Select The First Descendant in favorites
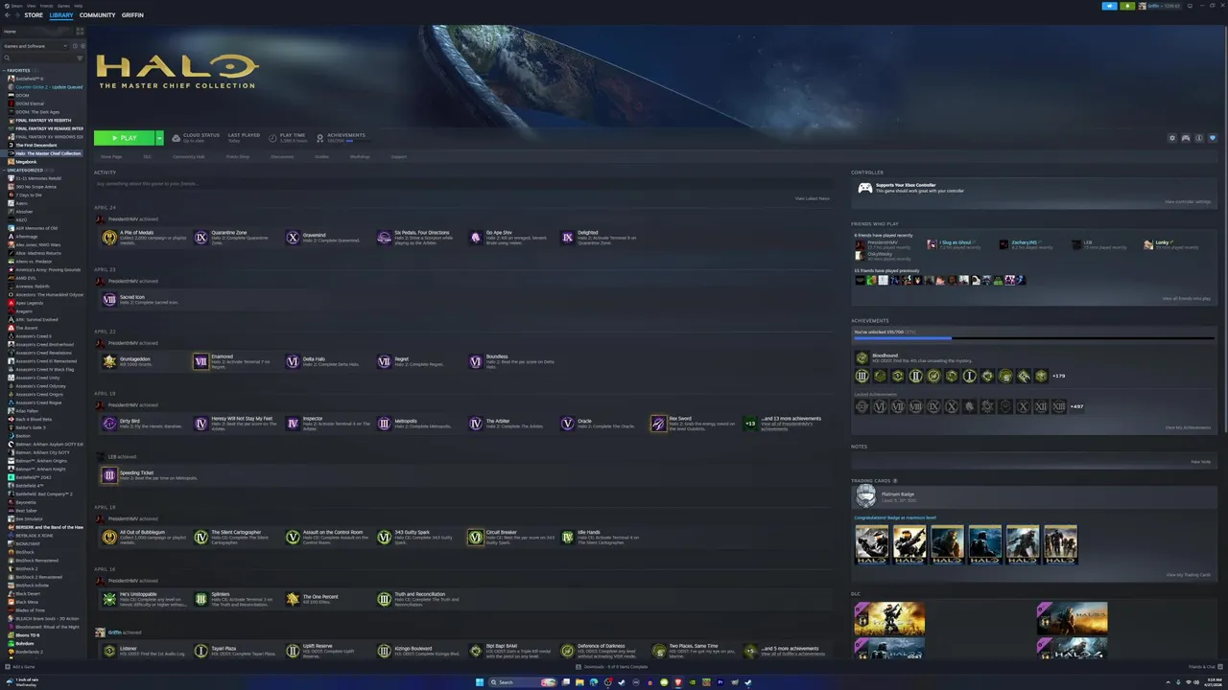The image size is (1228, 690). click(x=35, y=146)
